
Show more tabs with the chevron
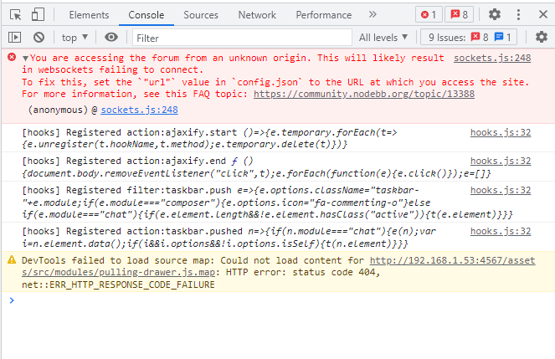373,14
